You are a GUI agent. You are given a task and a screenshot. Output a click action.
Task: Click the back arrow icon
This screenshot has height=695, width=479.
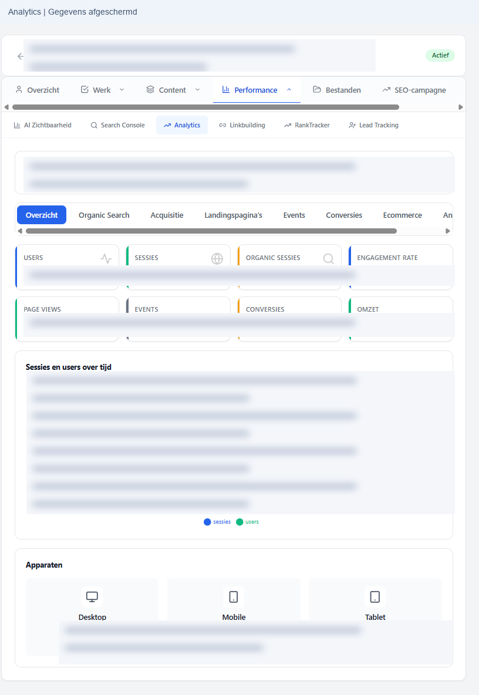21,56
